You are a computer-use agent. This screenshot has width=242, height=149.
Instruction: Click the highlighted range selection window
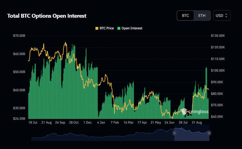click(192, 133)
